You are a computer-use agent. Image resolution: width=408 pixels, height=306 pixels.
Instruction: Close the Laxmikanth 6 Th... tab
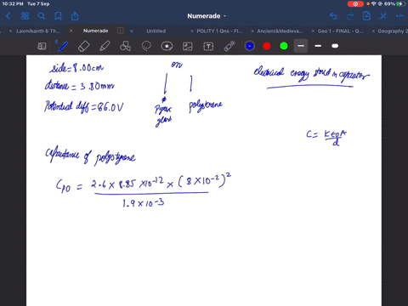pyautogui.click(x=10, y=31)
